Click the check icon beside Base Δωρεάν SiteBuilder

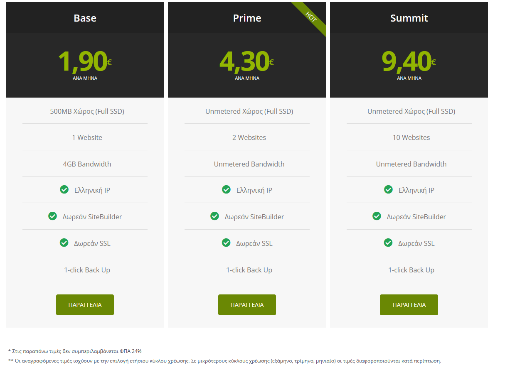coord(52,216)
